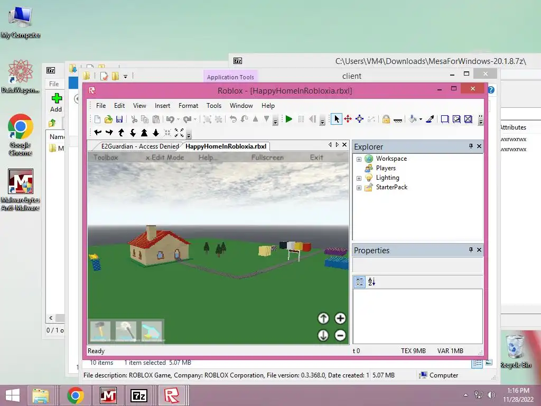
Task: Click the Redo arrow icon
Action: click(x=188, y=119)
